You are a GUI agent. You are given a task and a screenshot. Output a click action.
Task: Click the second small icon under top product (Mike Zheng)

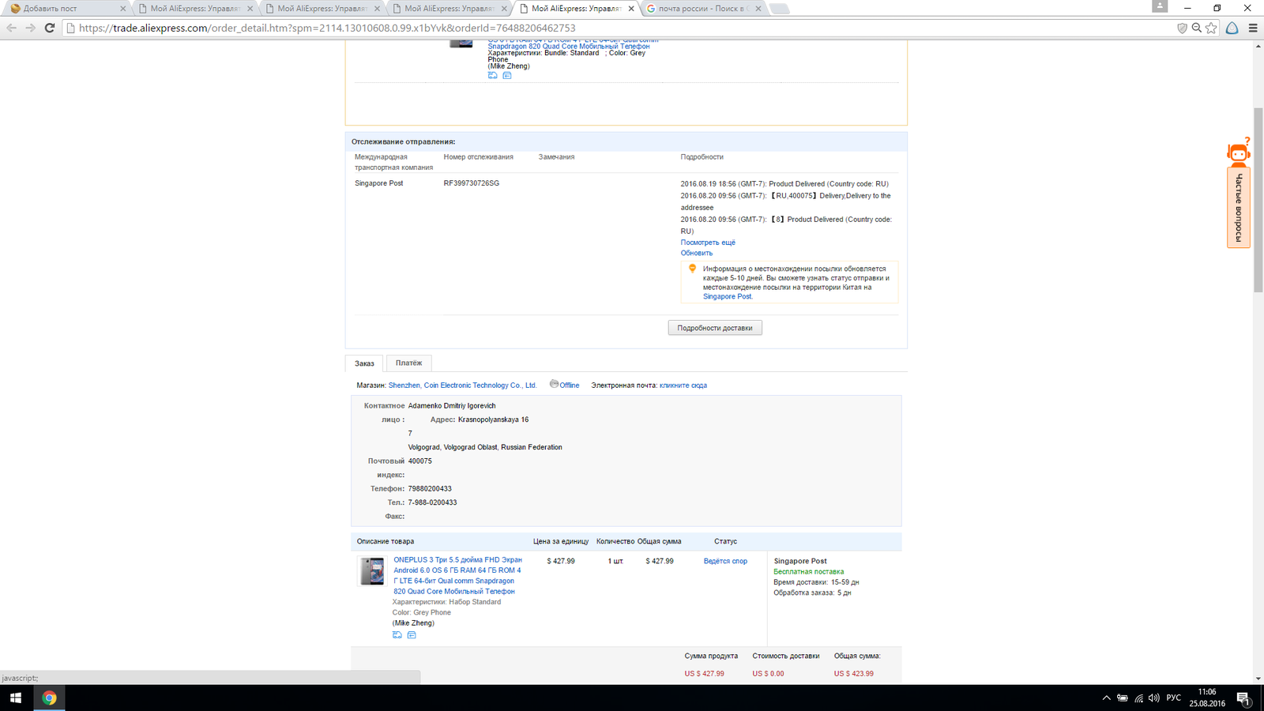tap(507, 76)
